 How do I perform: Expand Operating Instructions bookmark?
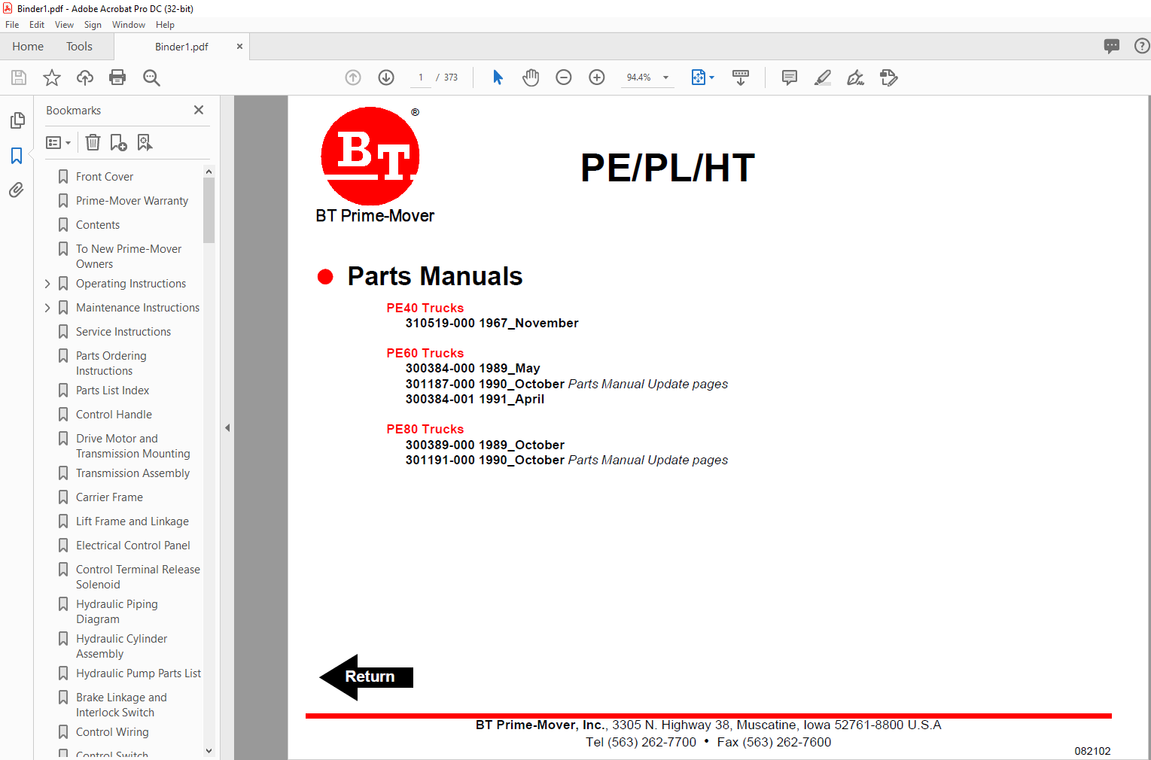coord(47,284)
